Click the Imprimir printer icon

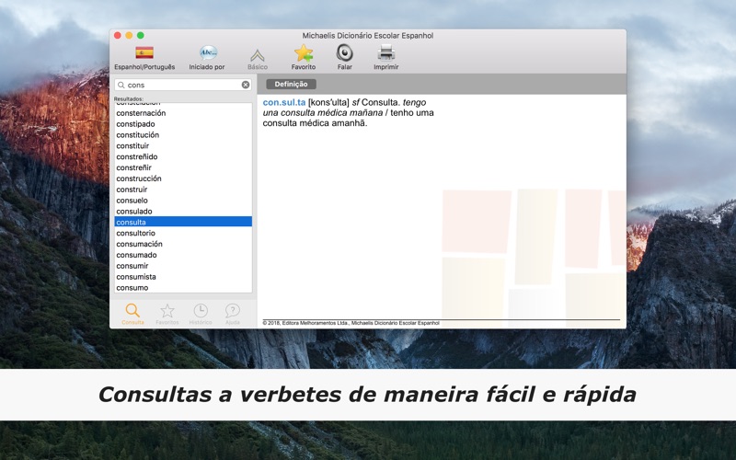pos(385,52)
